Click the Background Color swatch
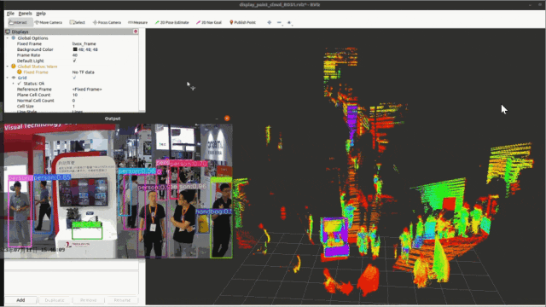The image size is (546, 307). [x=74, y=49]
